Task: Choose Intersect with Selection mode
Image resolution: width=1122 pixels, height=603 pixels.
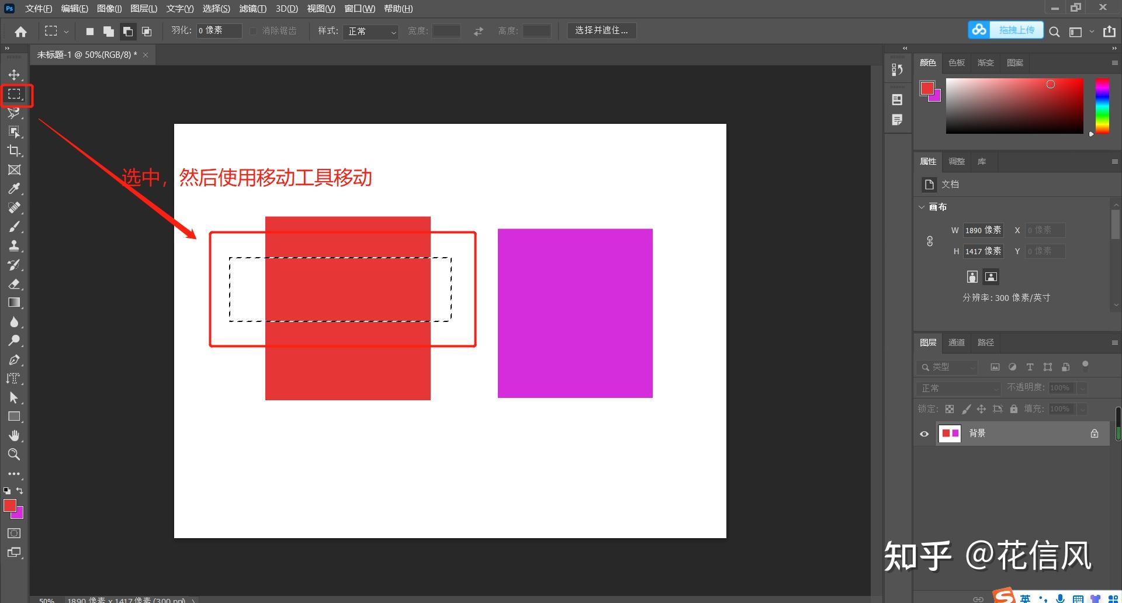Action: tap(147, 32)
